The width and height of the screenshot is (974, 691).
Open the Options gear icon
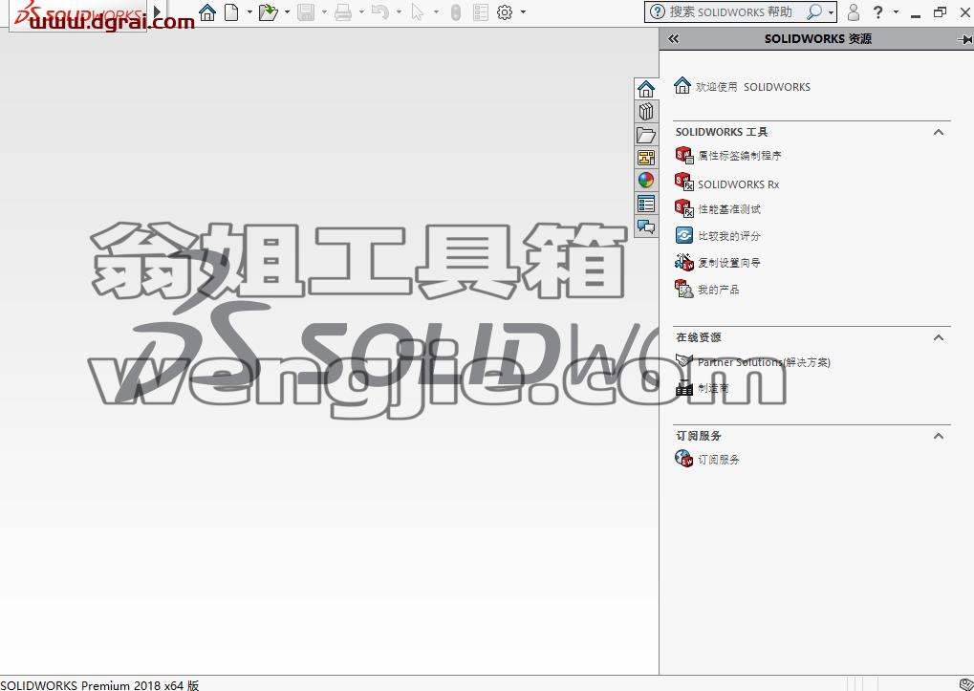coord(505,11)
